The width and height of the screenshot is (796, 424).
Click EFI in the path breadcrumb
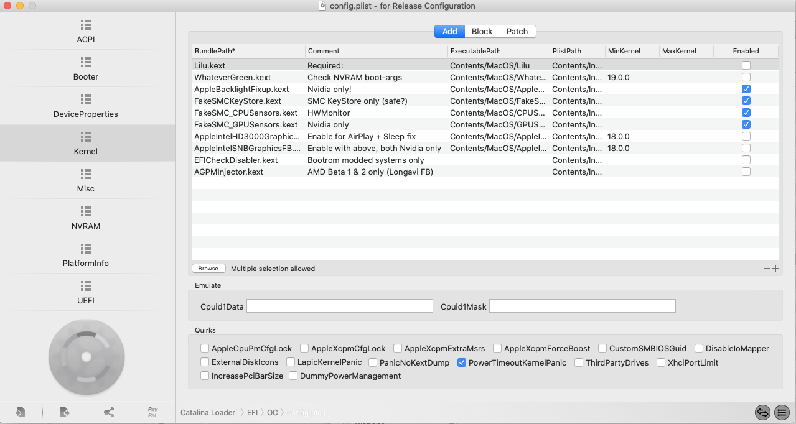[252, 412]
